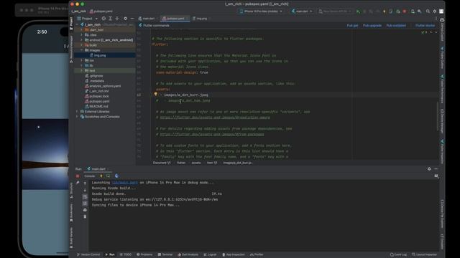The height and width of the screenshot is (258, 460).
Task: Open Problems tool window tab
Action: (x=144, y=254)
